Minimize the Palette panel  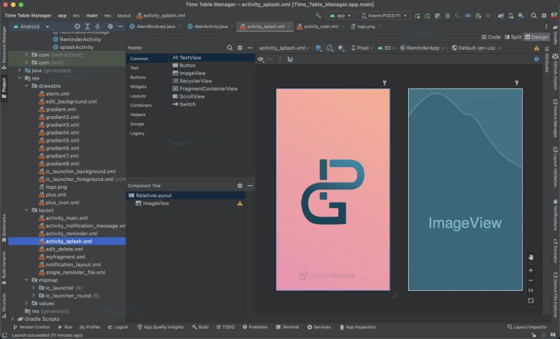click(250, 48)
